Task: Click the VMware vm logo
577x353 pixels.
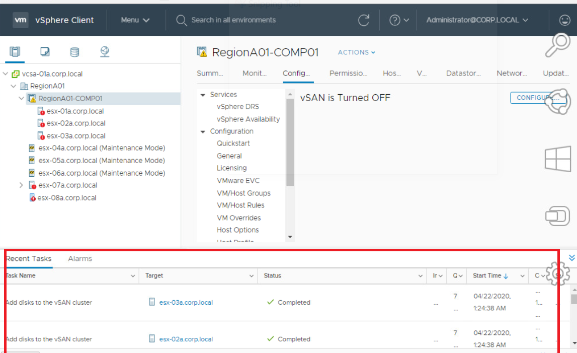Action: pyautogui.click(x=21, y=20)
